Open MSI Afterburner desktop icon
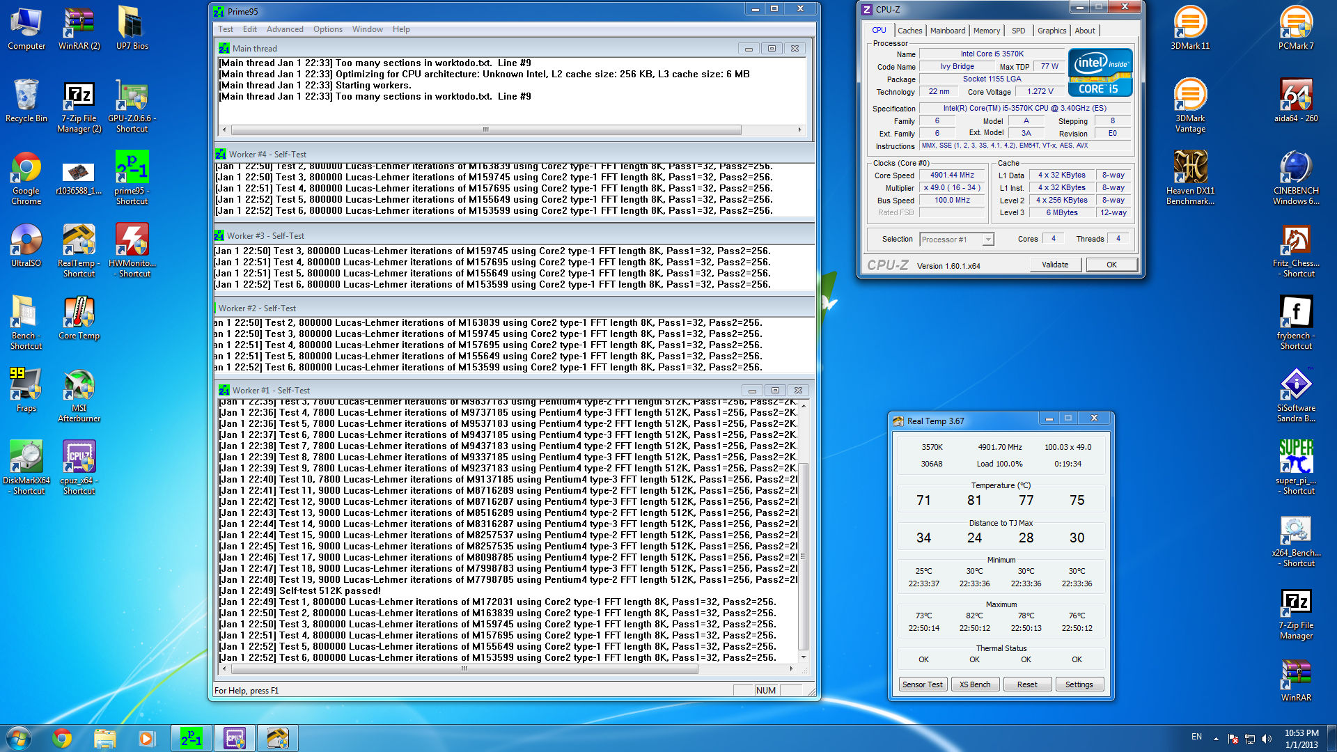This screenshot has height=752, width=1337. point(79,396)
